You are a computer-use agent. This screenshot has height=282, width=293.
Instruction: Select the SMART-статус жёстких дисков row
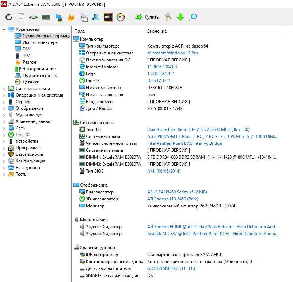click(x=176, y=275)
